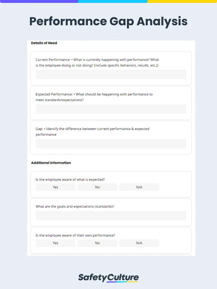Click the Performance Gap Analysis title
This screenshot has height=289, width=217.
click(109, 22)
